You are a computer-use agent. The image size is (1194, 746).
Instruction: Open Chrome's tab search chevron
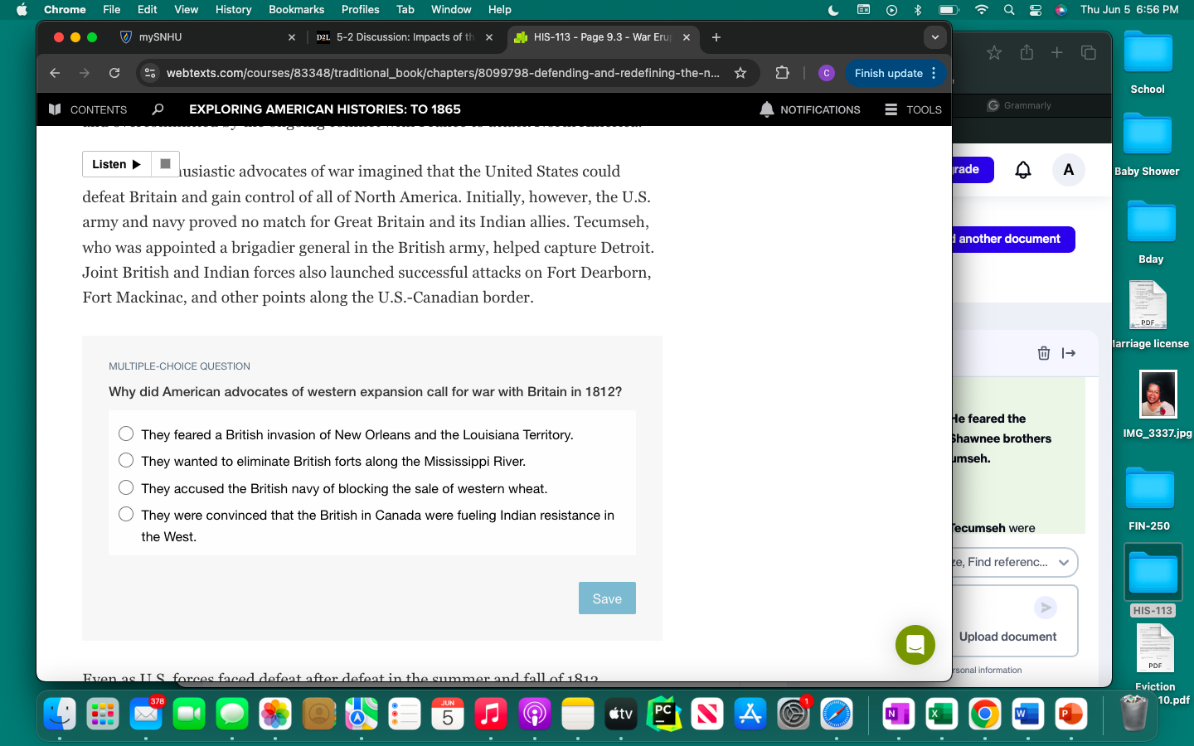tap(935, 37)
